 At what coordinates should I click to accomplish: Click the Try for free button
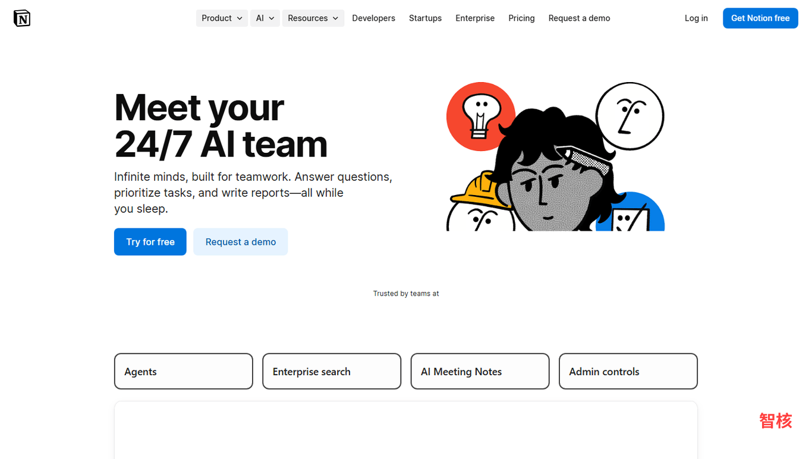(150, 242)
